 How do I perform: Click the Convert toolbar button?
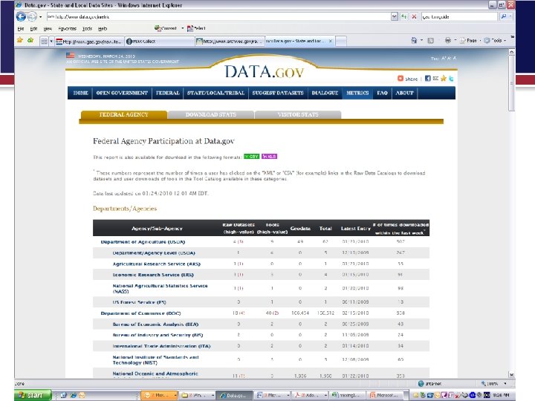[166, 28]
